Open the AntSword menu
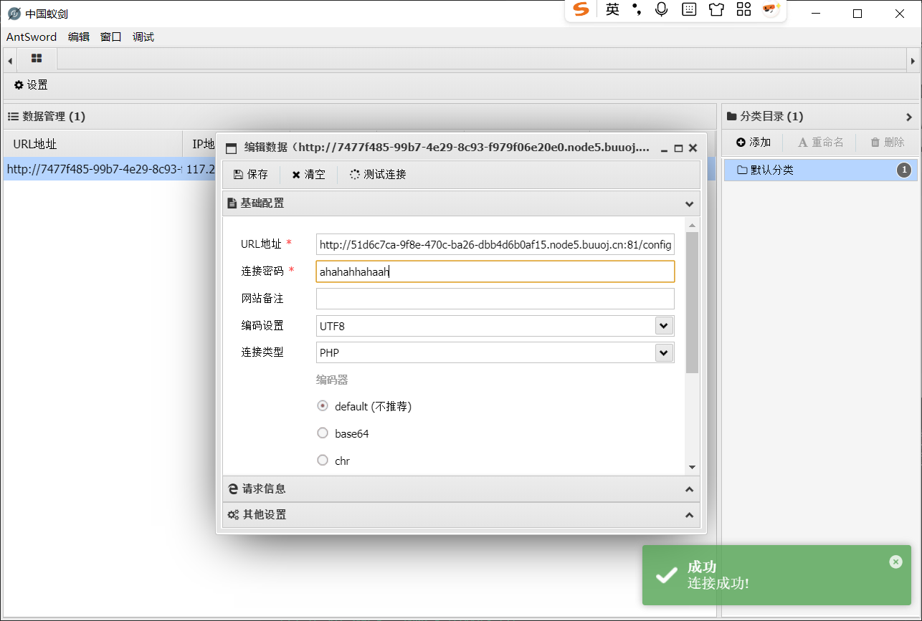The width and height of the screenshot is (922, 621). coord(32,37)
